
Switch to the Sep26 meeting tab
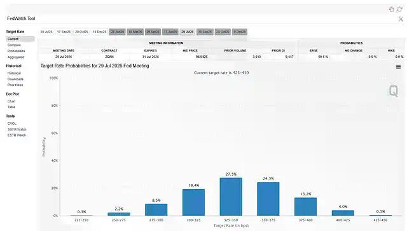click(x=205, y=32)
